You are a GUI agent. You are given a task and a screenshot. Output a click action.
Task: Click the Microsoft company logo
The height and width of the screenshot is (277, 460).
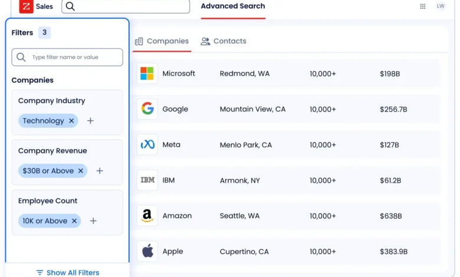pos(147,74)
